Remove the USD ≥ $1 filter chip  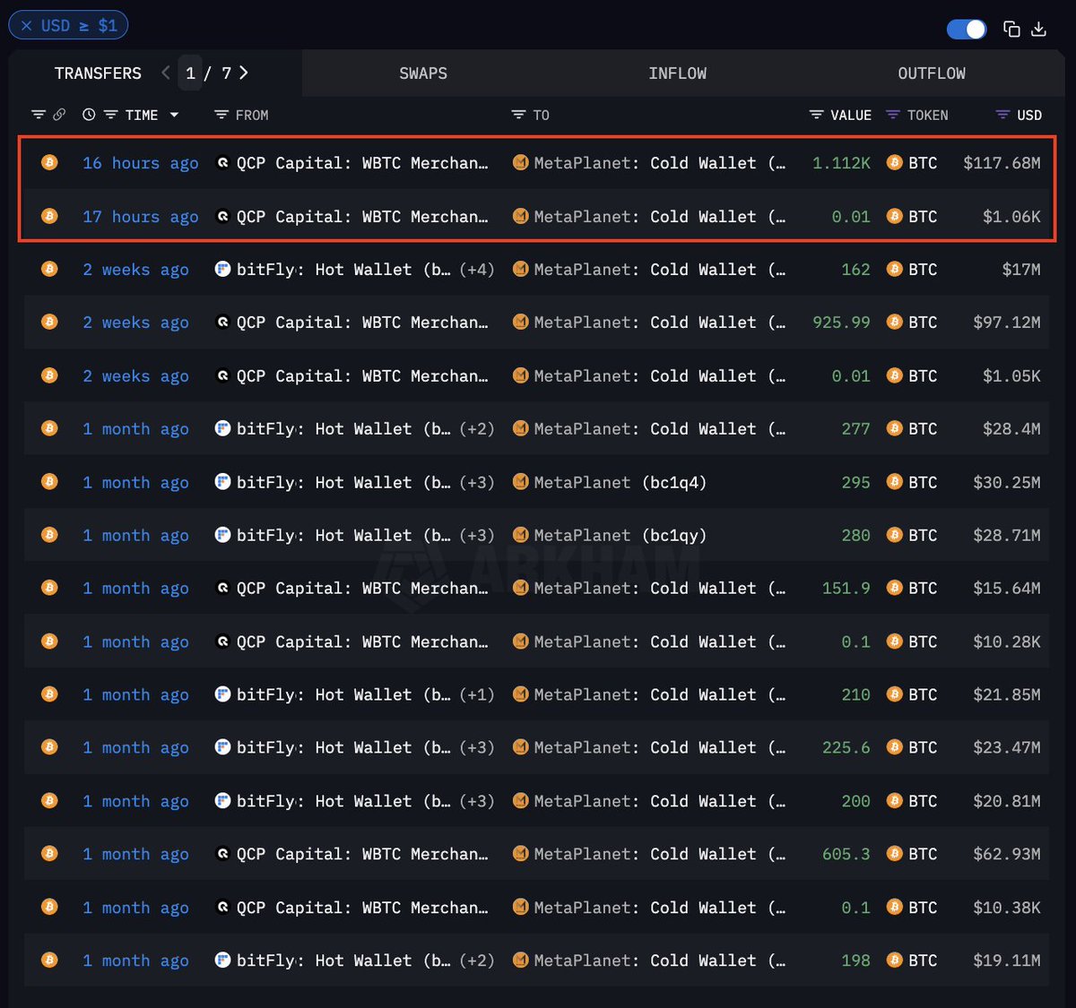pos(26,26)
